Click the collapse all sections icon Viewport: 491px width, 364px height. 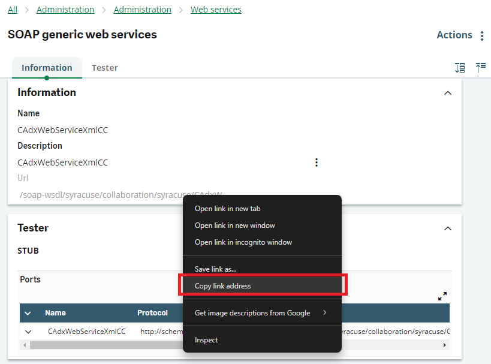coord(480,68)
